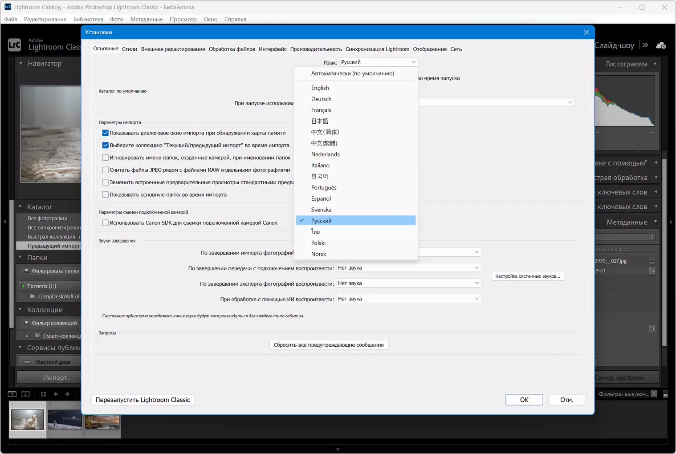Collapse filmstrip using bottom edge arrow
The width and height of the screenshot is (676, 454).
click(x=338, y=450)
